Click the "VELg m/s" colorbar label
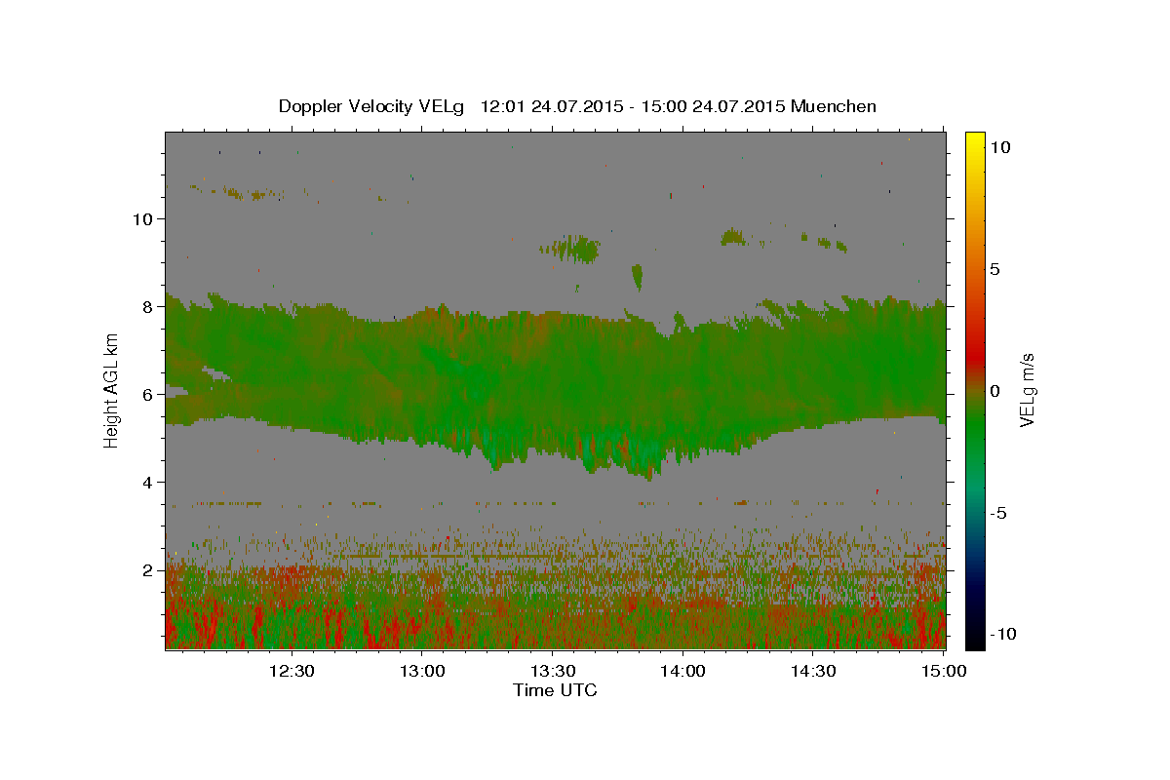This screenshot has height=780, width=1170. (1027, 390)
